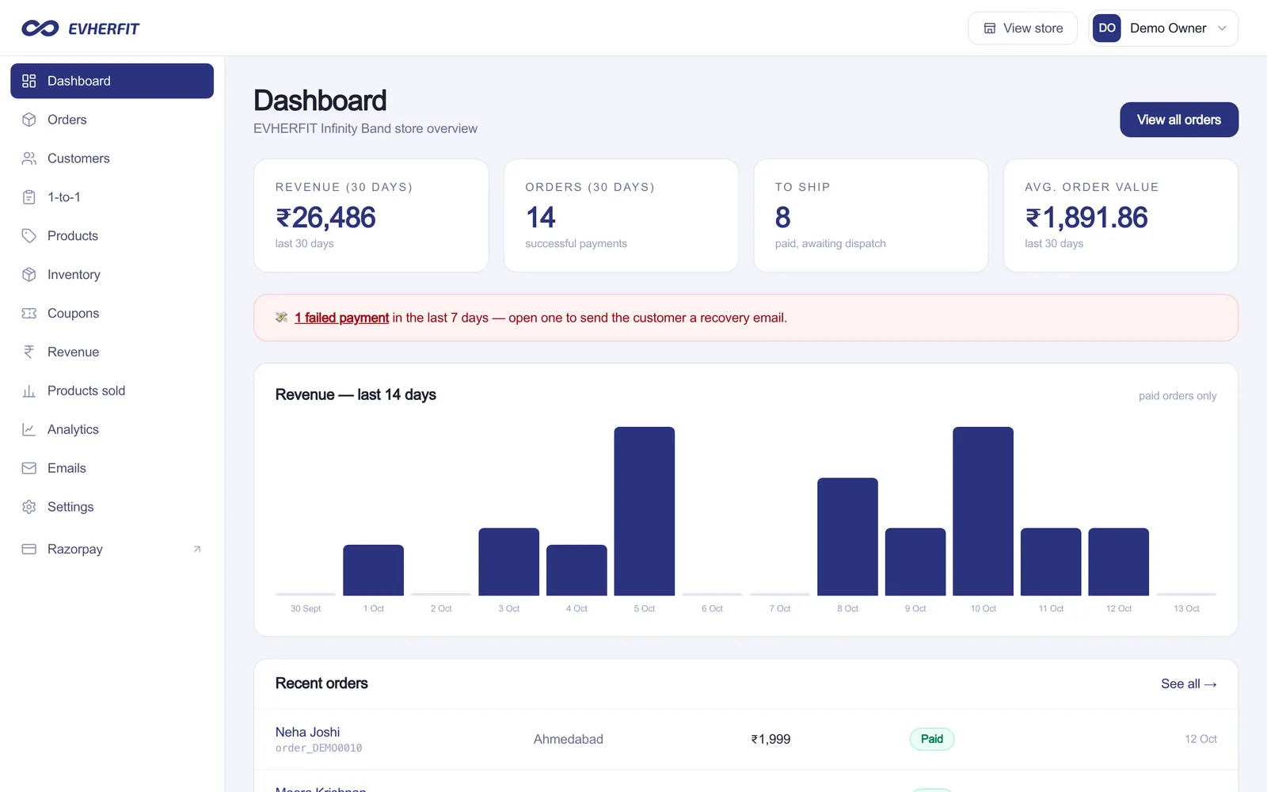Click the Revenue rupee icon

29,352
